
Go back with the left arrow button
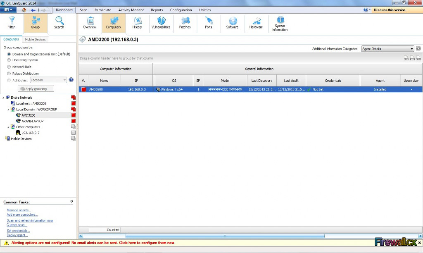tap(33, 10)
